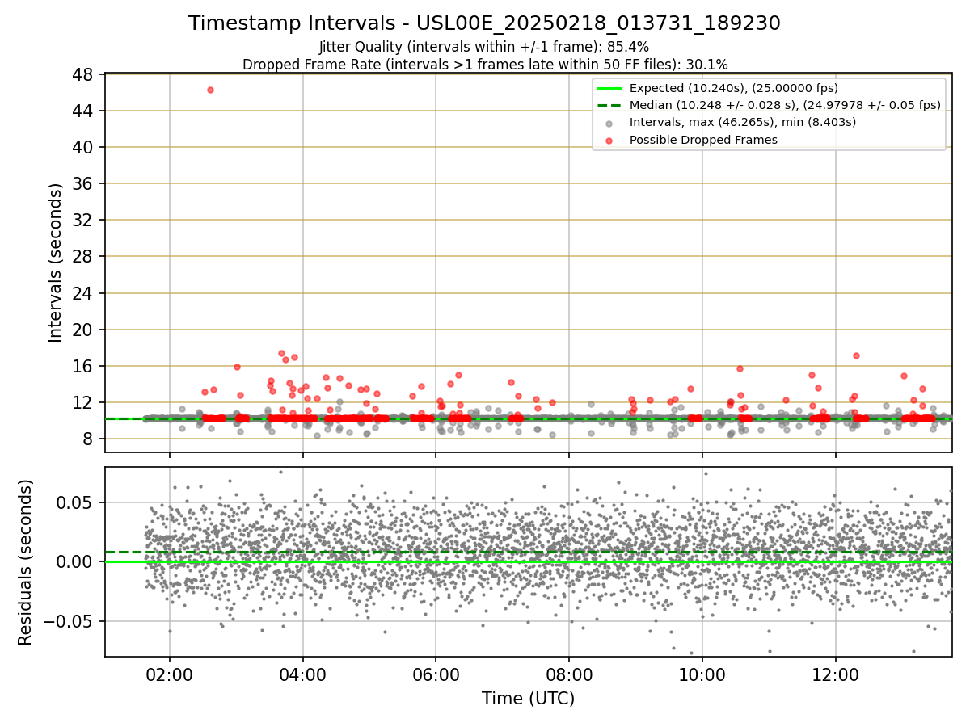
Task: Click the x-axis tick label "06:00"
Action: [x=436, y=674]
